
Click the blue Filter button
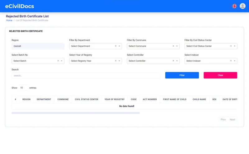click(182, 75)
